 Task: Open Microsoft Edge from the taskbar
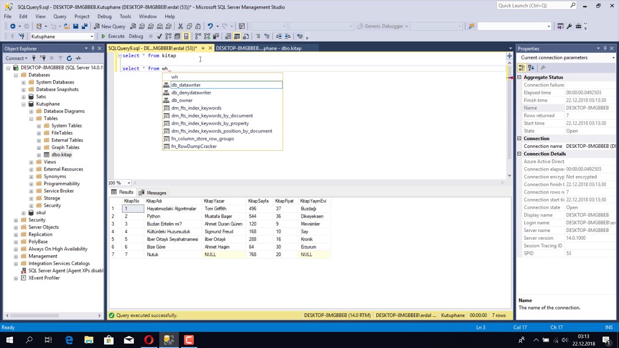tap(69, 340)
